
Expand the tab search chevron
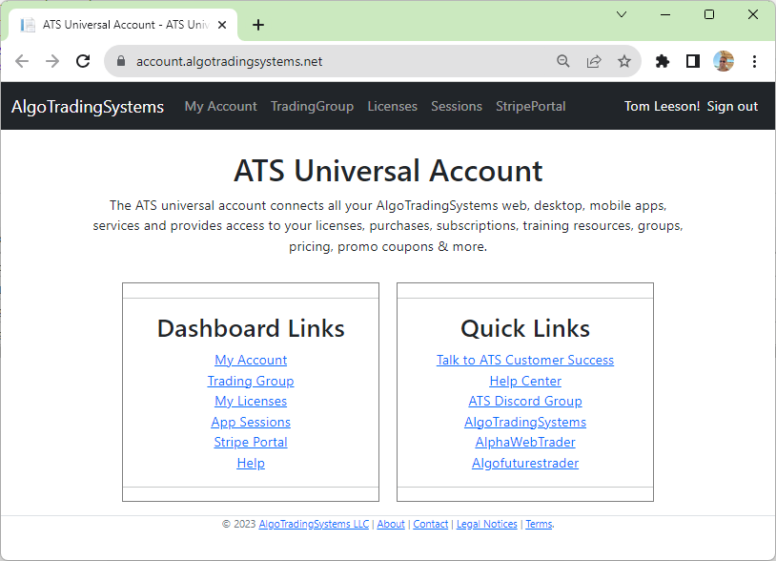click(x=622, y=14)
